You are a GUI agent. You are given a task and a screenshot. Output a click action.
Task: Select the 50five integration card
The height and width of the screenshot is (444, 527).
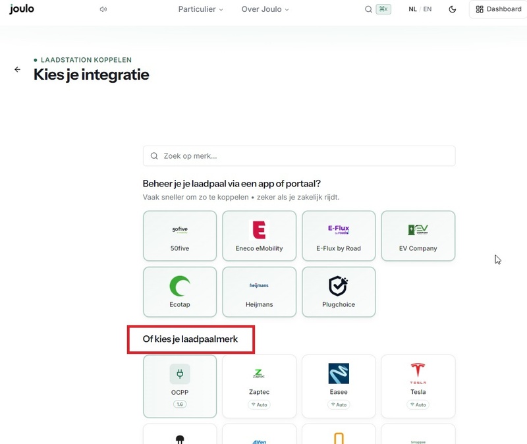coord(180,236)
